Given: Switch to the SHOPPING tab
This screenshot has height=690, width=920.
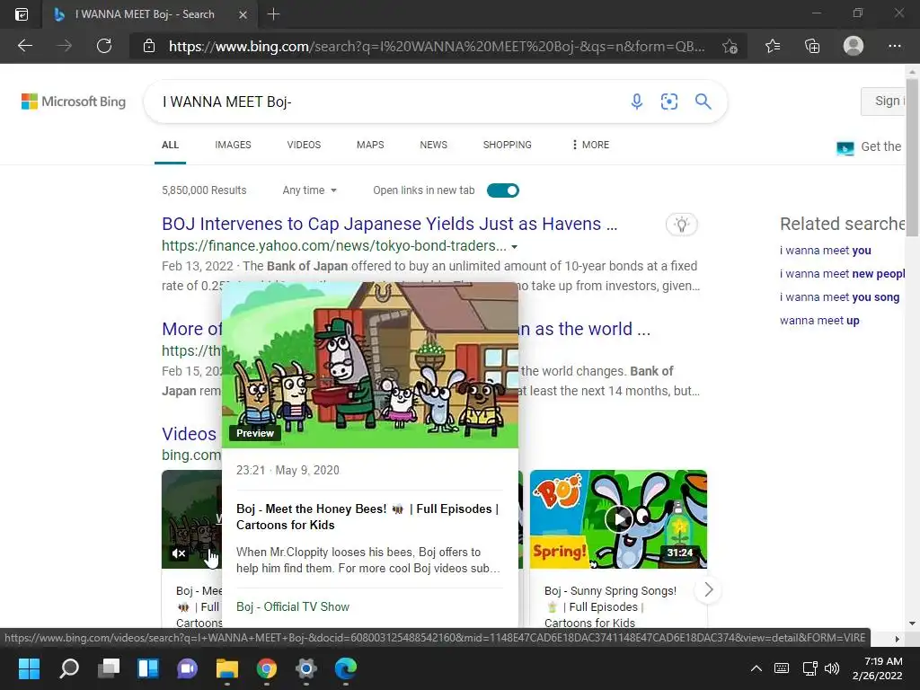Looking at the screenshot, I should [x=508, y=145].
